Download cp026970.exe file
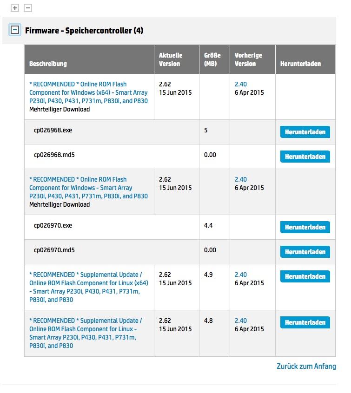This screenshot has width=351, height=393. [x=305, y=227]
